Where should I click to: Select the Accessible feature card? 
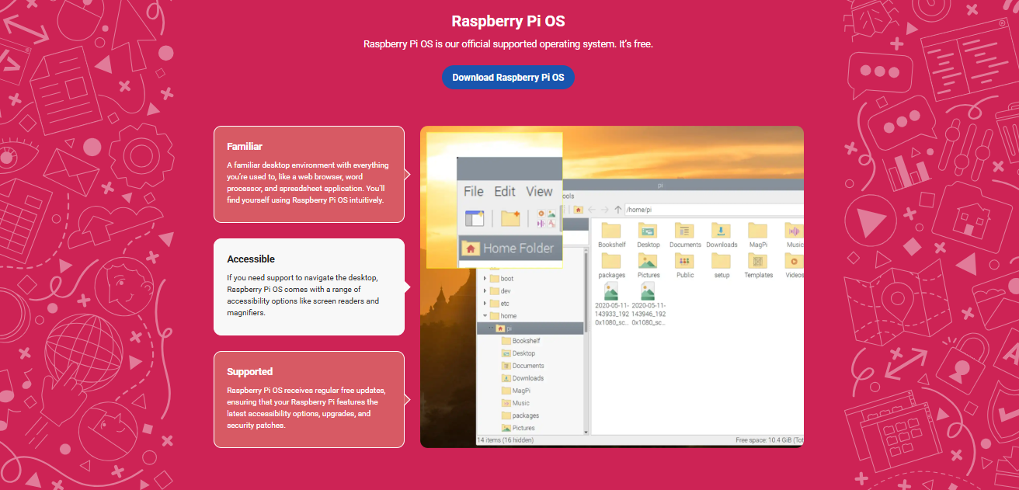click(309, 287)
